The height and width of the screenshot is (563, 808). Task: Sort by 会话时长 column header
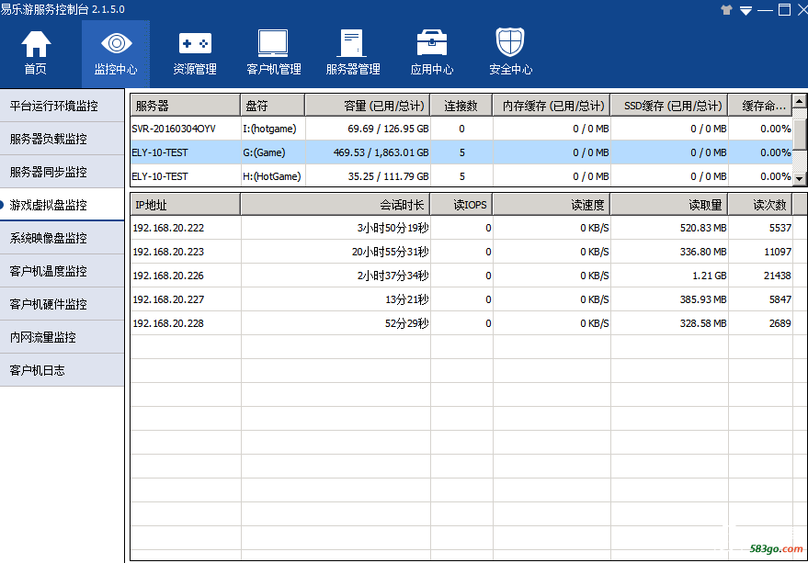coord(335,205)
